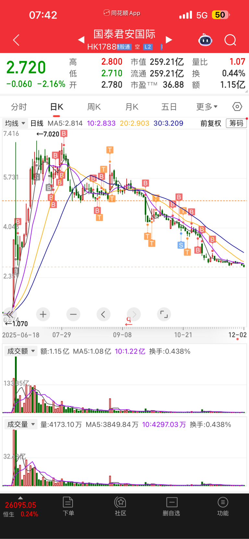Open the 社区 community icon
The width and height of the screenshot is (249, 539).
[x=120, y=506]
